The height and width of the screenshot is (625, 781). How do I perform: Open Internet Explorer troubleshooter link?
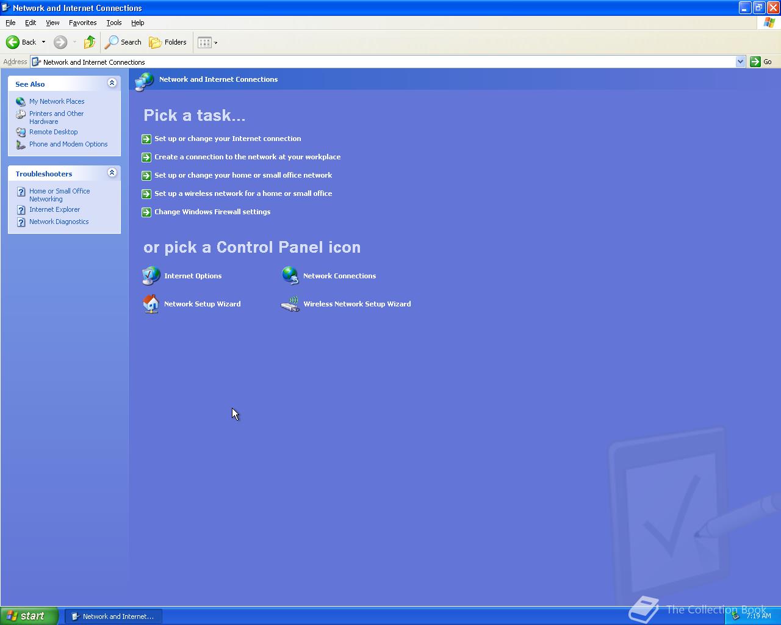tap(54, 209)
